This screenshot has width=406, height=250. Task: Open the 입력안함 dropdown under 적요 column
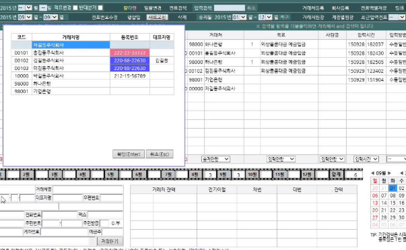point(281,159)
